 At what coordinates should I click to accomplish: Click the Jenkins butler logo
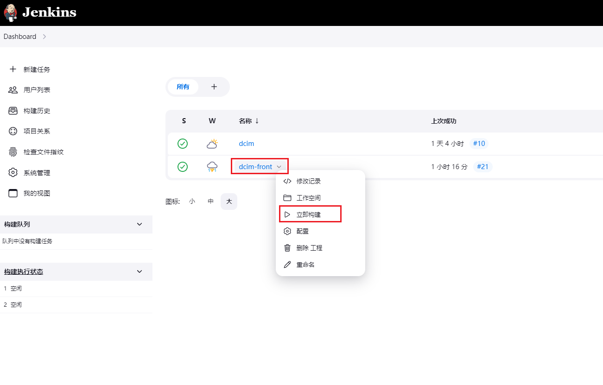[x=10, y=13]
